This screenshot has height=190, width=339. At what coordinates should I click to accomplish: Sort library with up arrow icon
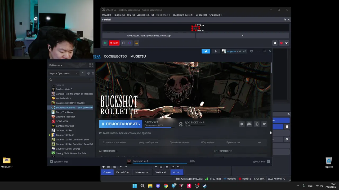[x=83, y=73]
